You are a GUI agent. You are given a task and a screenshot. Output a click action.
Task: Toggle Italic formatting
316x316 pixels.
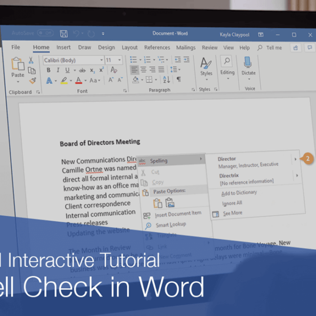click(58, 70)
